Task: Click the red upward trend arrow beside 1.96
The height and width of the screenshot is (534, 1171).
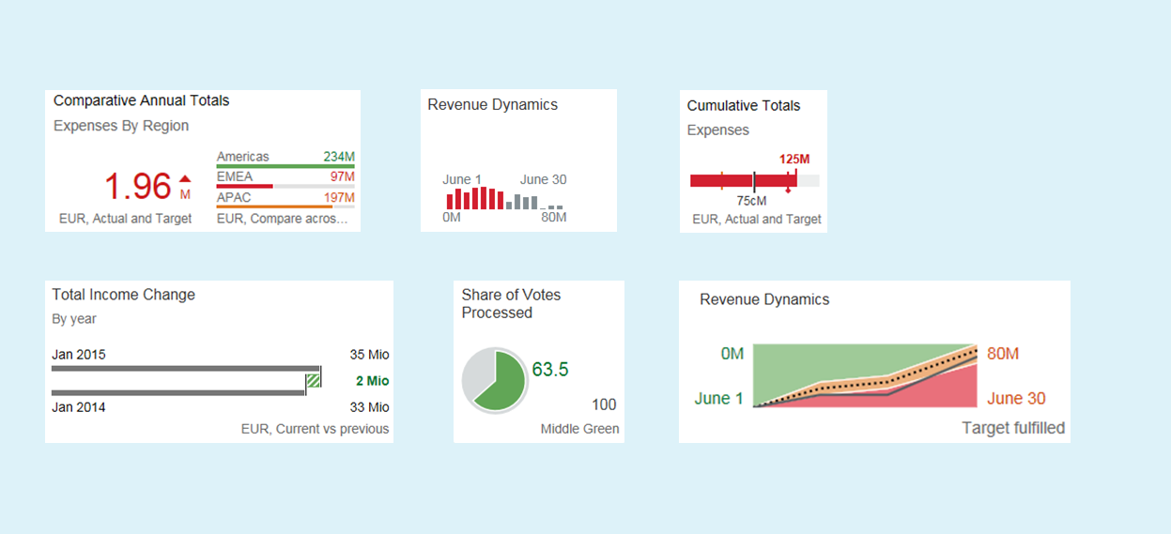Action: (x=185, y=178)
